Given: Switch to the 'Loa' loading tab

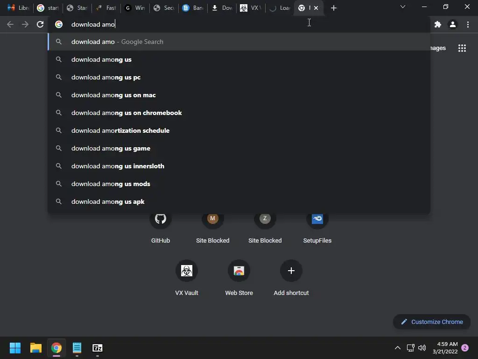Looking at the screenshot, I should click(x=280, y=8).
